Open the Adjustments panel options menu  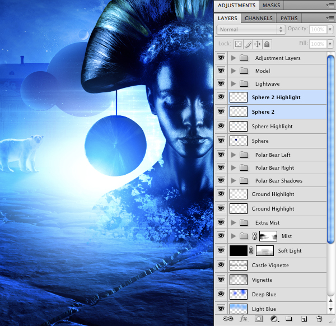pyautogui.click(x=330, y=6)
